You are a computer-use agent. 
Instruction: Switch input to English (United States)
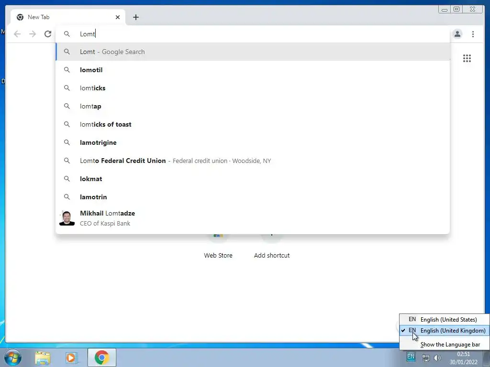tap(445, 319)
